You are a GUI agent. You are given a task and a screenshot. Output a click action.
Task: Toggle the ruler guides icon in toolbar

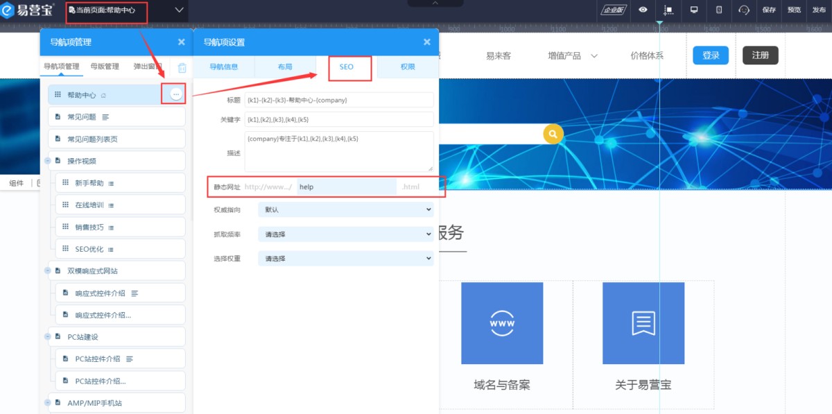coord(668,10)
